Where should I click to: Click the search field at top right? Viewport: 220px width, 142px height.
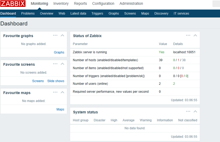(x=216, y=4)
